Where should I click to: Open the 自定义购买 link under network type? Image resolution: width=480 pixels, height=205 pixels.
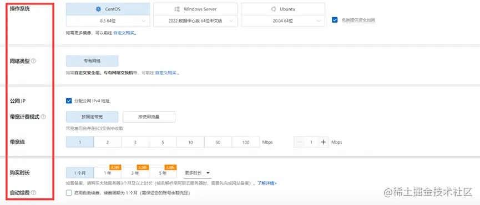click(x=165, y=73)
